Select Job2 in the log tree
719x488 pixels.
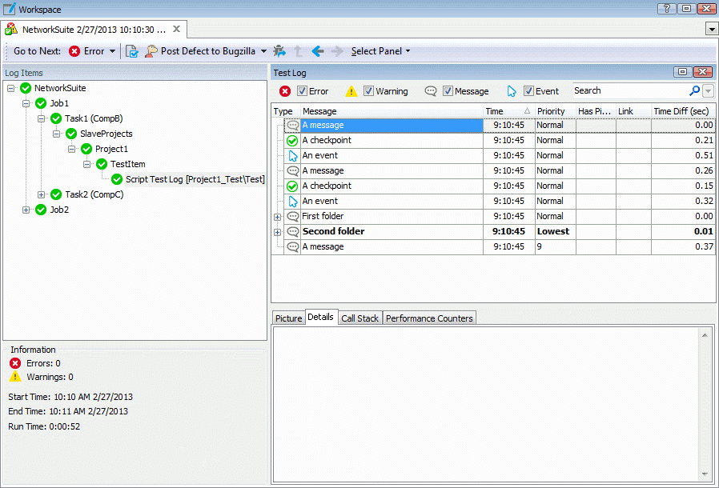59,210
